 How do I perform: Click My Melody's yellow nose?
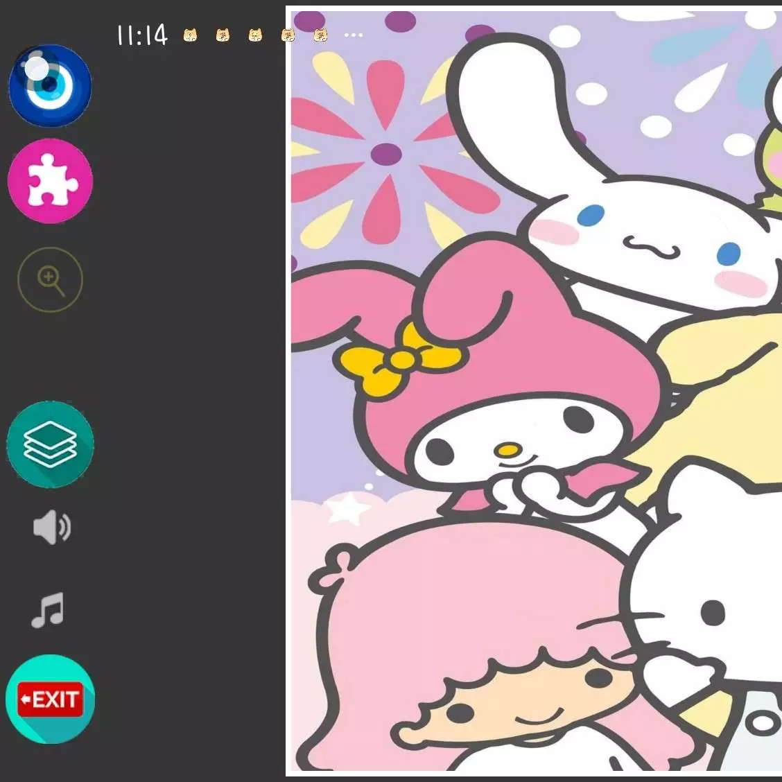(x=509, y=451)
